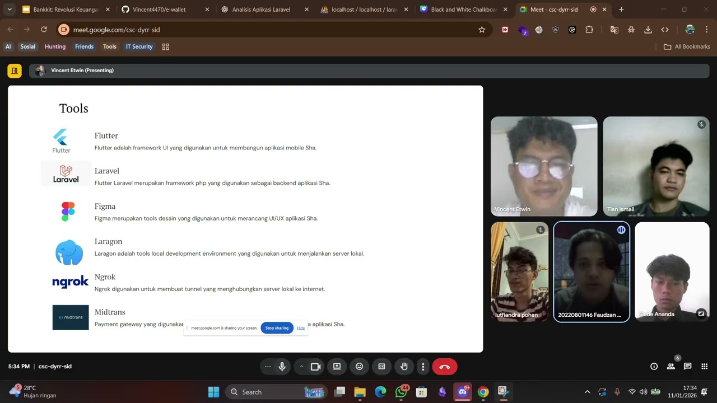This screenshot has width=717, height=403.
Task: Open Chrome profile avatar
Action: [690, 30]
